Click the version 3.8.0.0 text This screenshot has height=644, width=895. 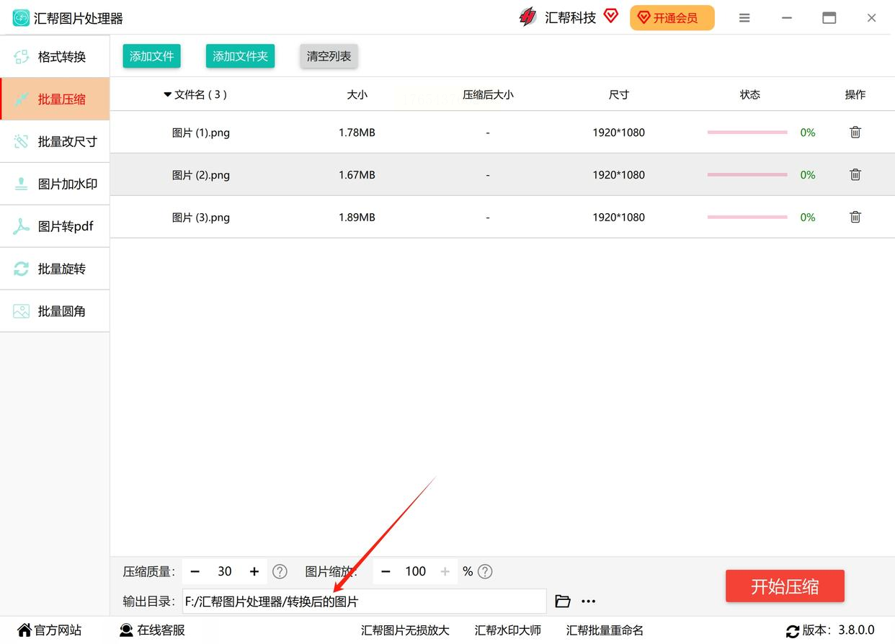[x=856, y=630]
